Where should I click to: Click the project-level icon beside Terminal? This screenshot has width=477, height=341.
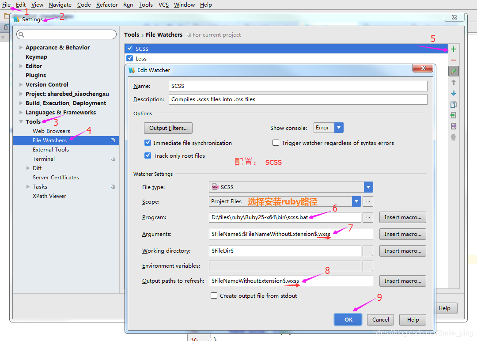coord(113,159)
